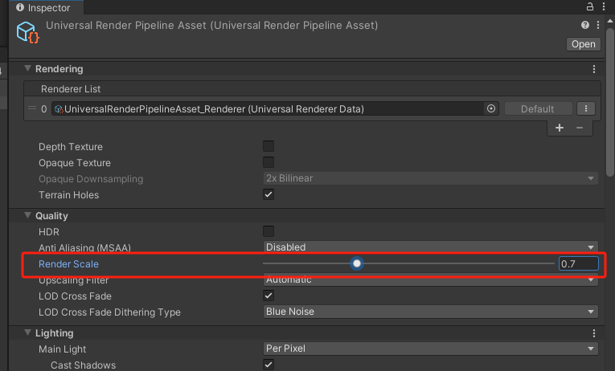615x371 pixels.
Task: Enable the HDR checkbox
Action: pos(269,231)
